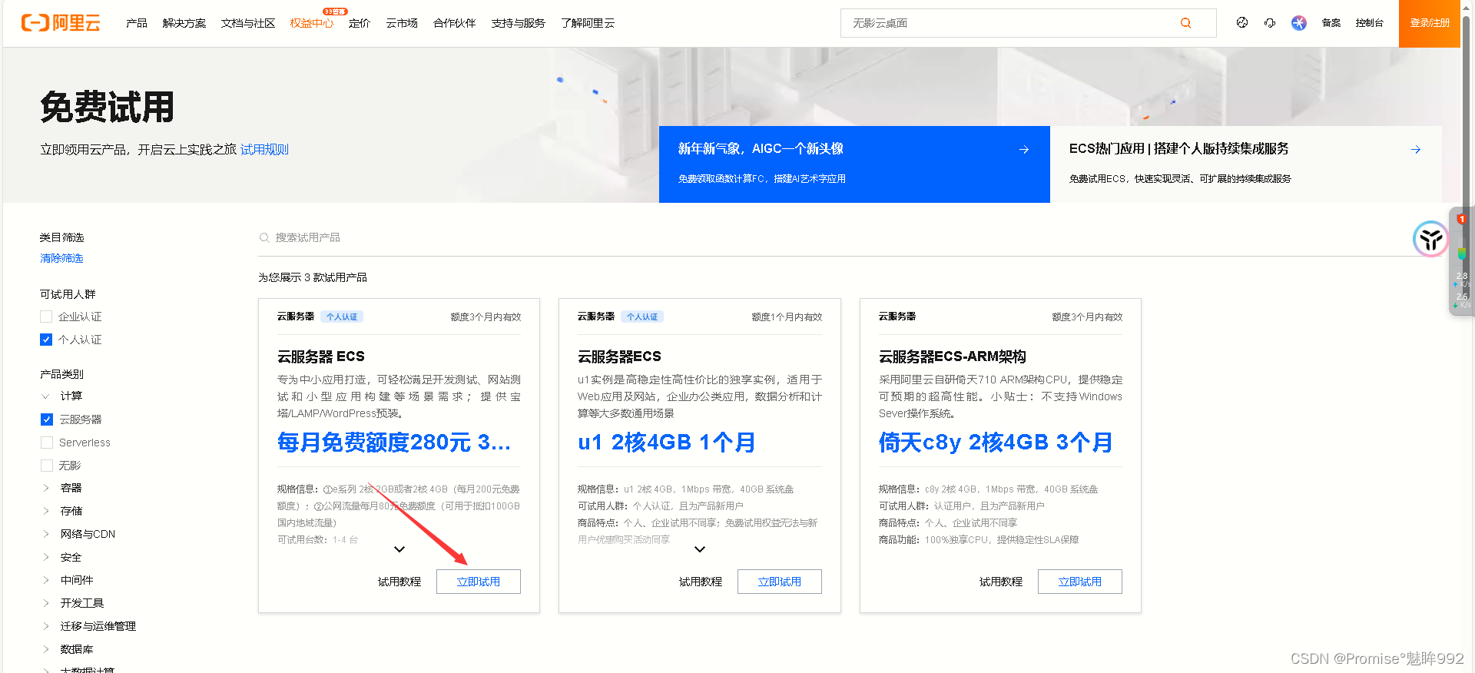Open the 权益中心 menu
This screenshot has height=673, width=1475.
click(312, 23)
